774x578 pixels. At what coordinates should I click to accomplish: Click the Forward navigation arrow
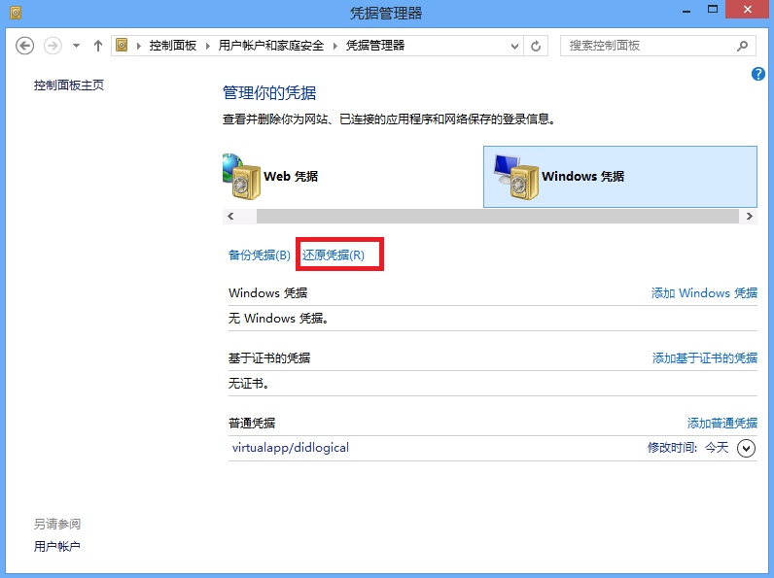coord(53,46)
